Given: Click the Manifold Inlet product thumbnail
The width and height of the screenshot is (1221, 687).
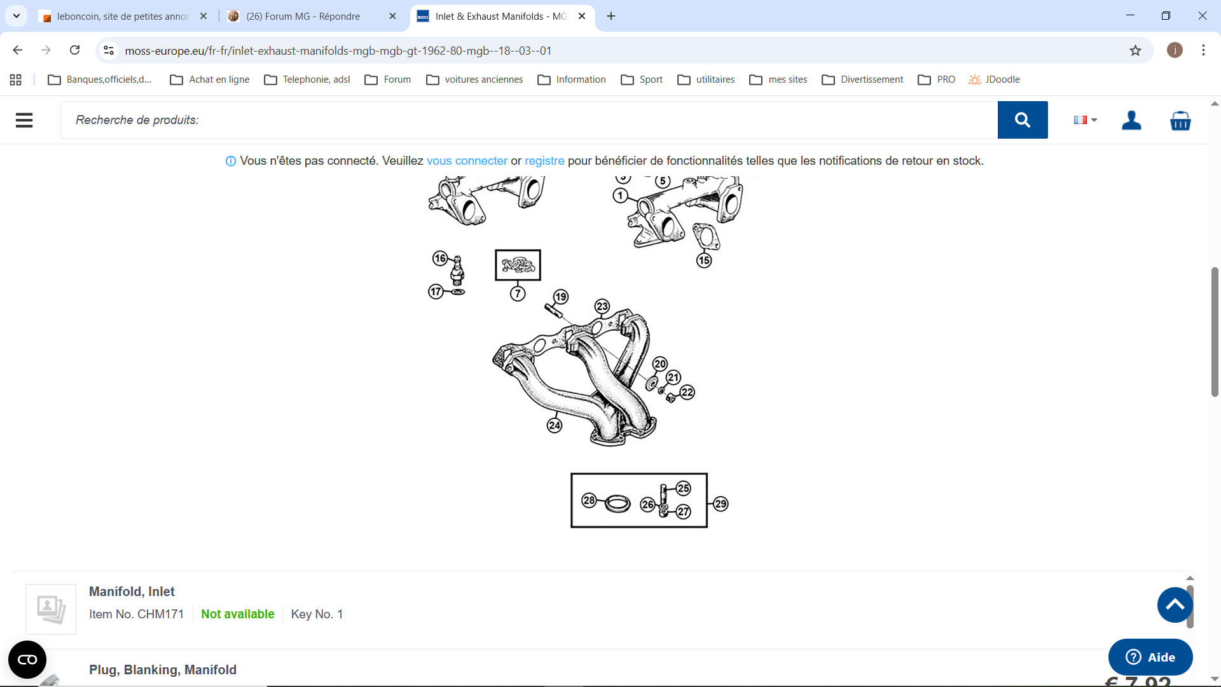Looking at the screenshot, I should pyautogui.click(x=51, y=609).
